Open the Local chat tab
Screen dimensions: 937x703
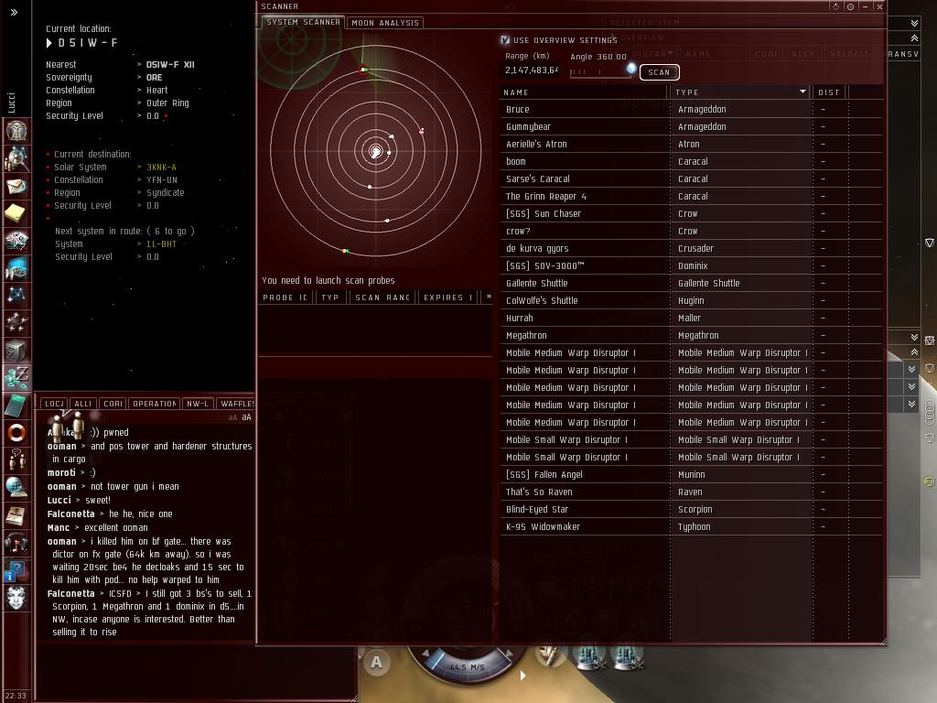point(54,404)
